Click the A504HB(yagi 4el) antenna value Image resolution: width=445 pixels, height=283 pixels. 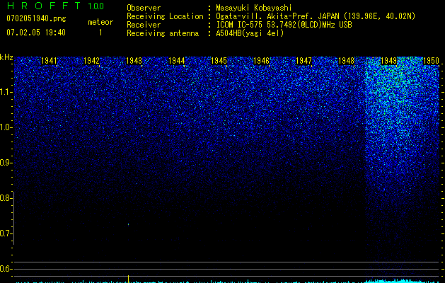coord(250,33)
